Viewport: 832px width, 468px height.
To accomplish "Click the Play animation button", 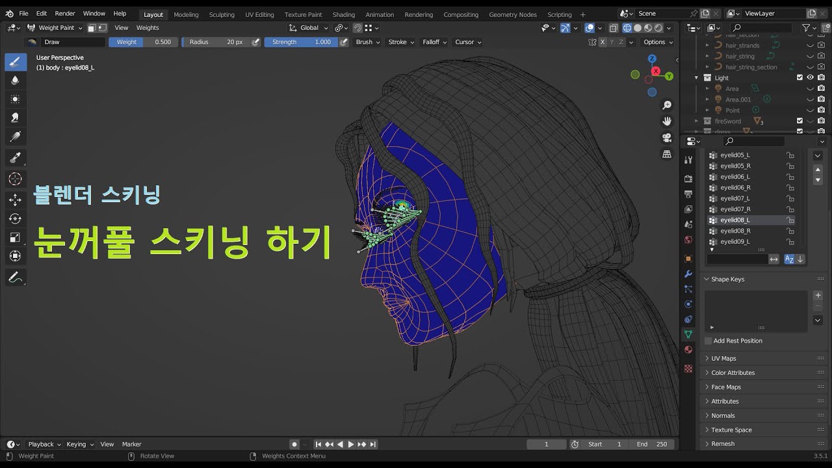I will click(351, 445).
